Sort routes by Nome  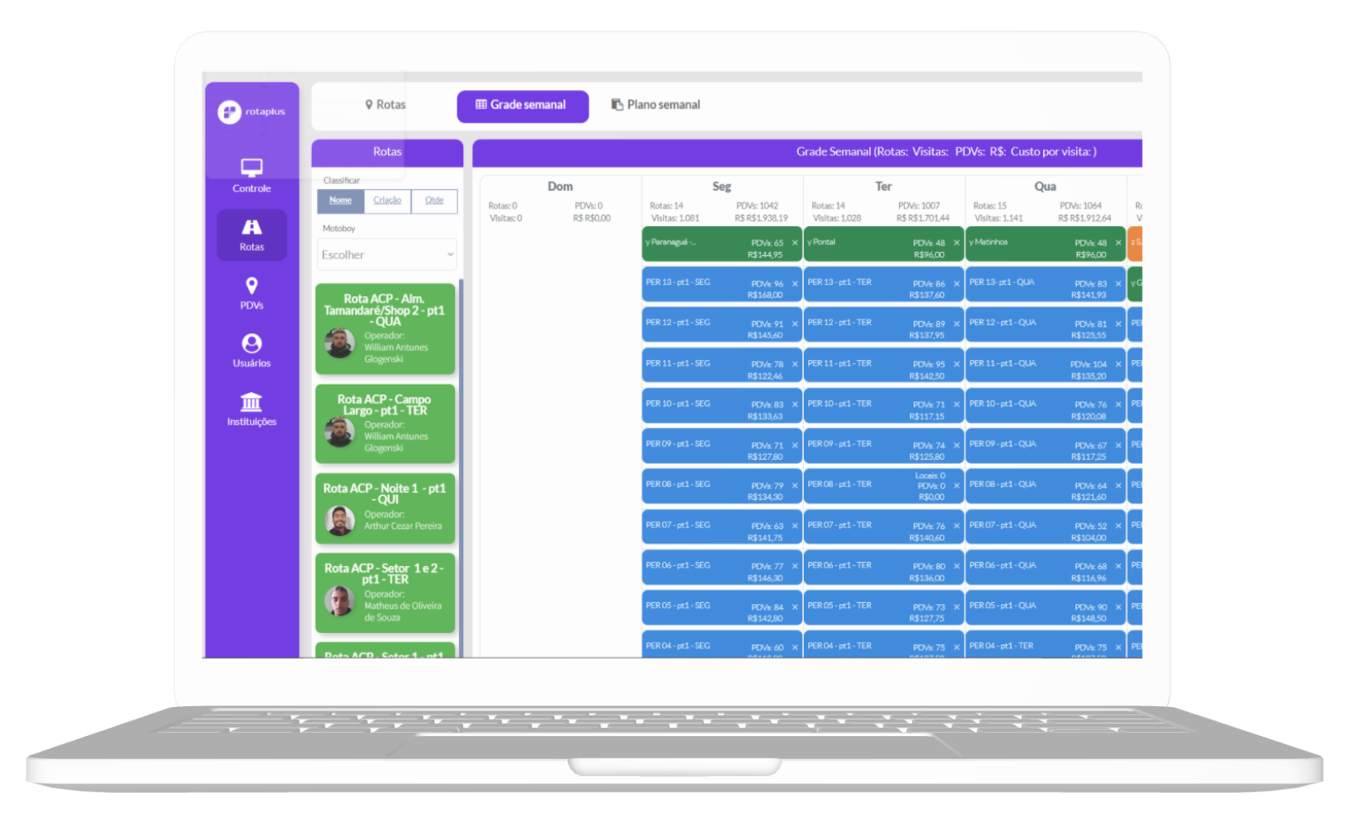[341, 200]
